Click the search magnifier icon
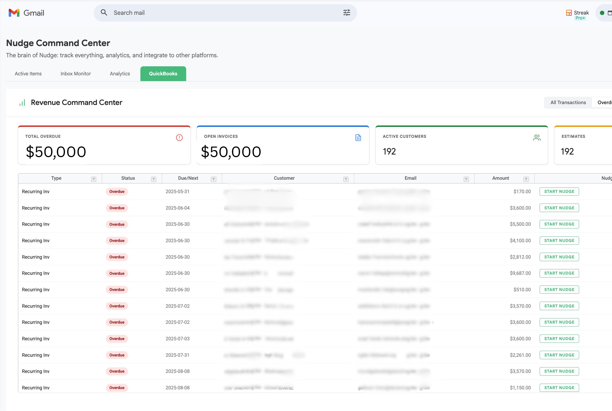 coord(104,13)
